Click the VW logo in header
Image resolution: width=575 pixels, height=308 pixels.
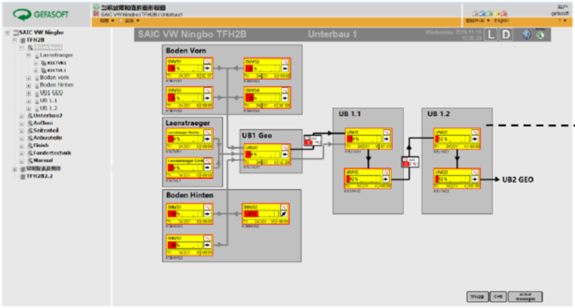(527, 35)
